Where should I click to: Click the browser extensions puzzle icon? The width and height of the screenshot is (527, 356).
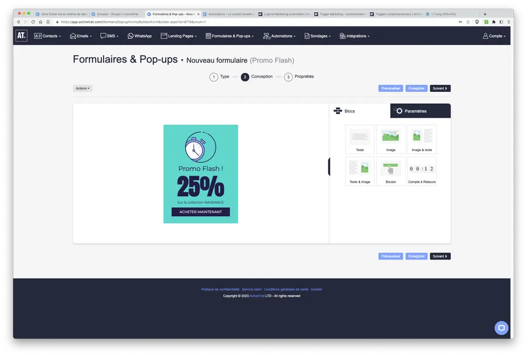[x=494, y=22]
